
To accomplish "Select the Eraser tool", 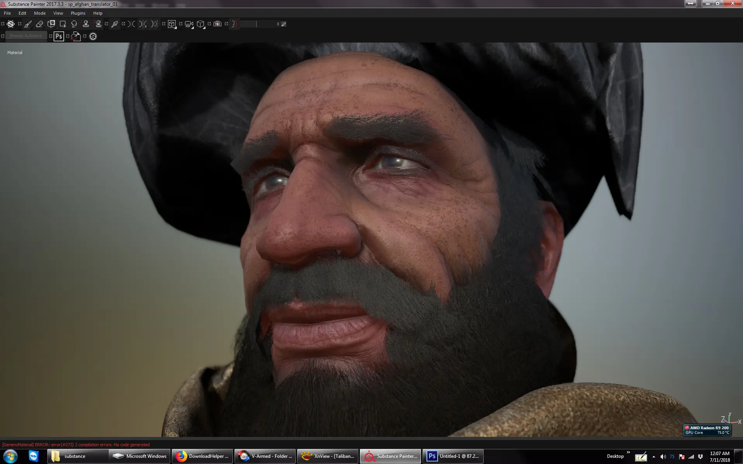I will point(39,24).
